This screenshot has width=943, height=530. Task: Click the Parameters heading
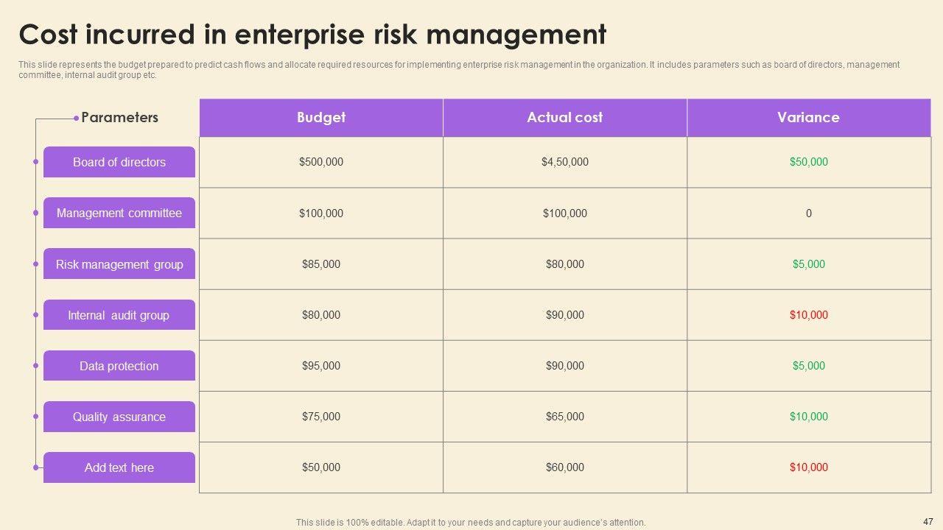pyautogui.click(x=119, y=117)
